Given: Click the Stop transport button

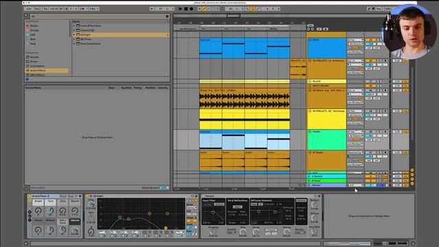Looking at the screenshot, I should click(x=186, y=9).
